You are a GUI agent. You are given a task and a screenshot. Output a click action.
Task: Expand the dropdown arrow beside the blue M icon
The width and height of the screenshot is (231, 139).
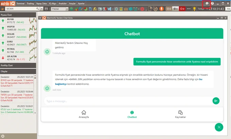(x=113, y=9)
